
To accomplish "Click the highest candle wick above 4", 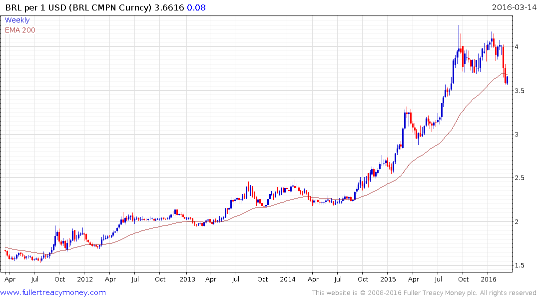I will (x=459, y=36).
